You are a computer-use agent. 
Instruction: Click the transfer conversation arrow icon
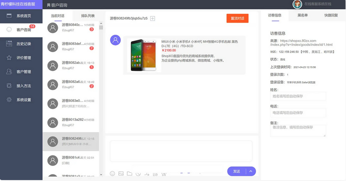coord(147,174)
